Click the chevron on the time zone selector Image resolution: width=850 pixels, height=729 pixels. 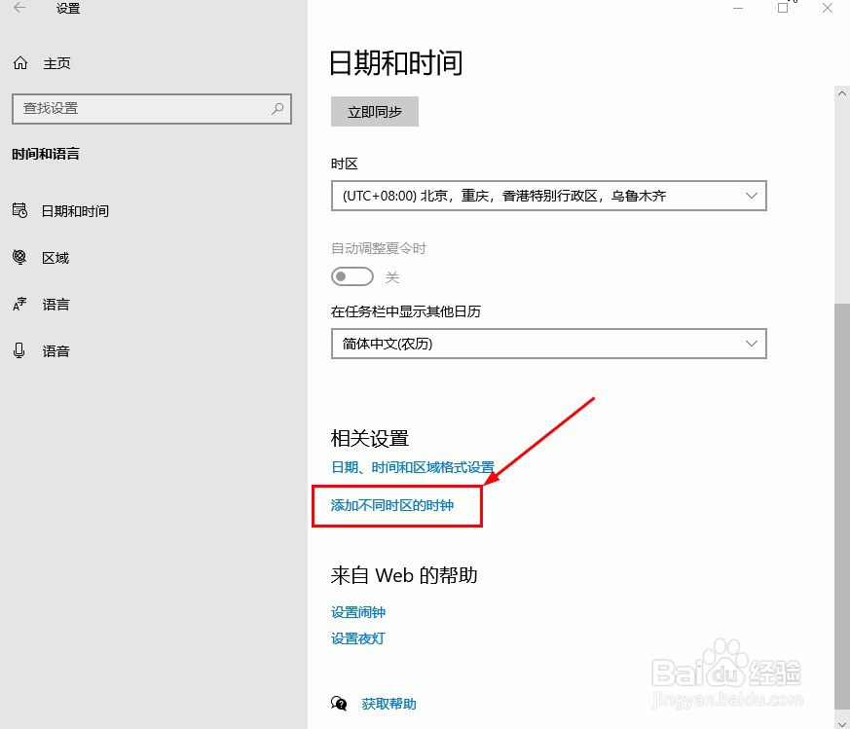pos(751,196)
